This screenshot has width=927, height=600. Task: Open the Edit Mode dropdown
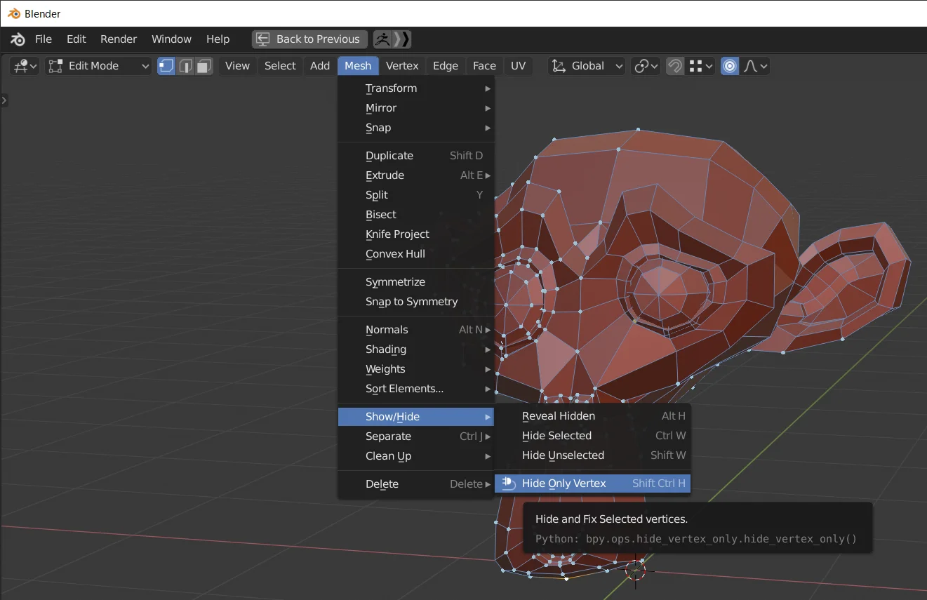click(x=98, y=65)
